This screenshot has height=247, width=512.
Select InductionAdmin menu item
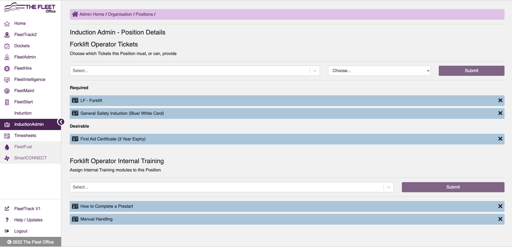[x=30, y=124]
